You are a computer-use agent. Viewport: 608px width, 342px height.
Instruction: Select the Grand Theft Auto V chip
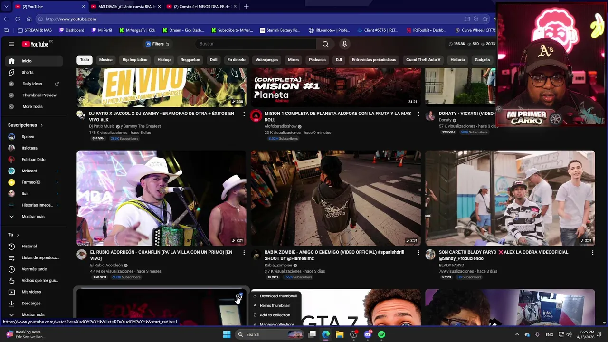coord(423,60)
